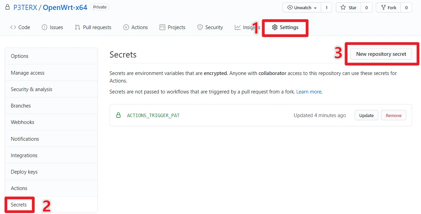
Task: Click the private repository lock icon
Action: click(x=8, y=7)
